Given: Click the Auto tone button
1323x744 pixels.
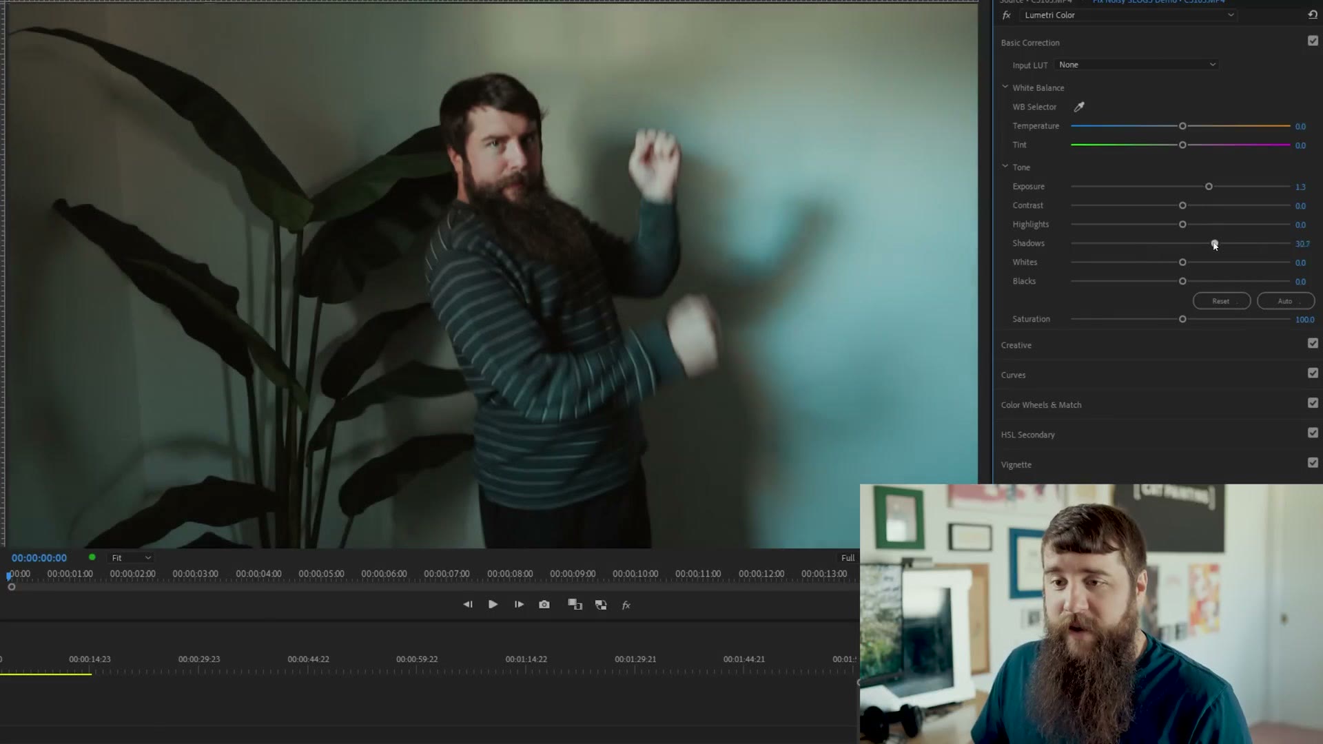Looking at the screenshot, I should coord(1285,301).
